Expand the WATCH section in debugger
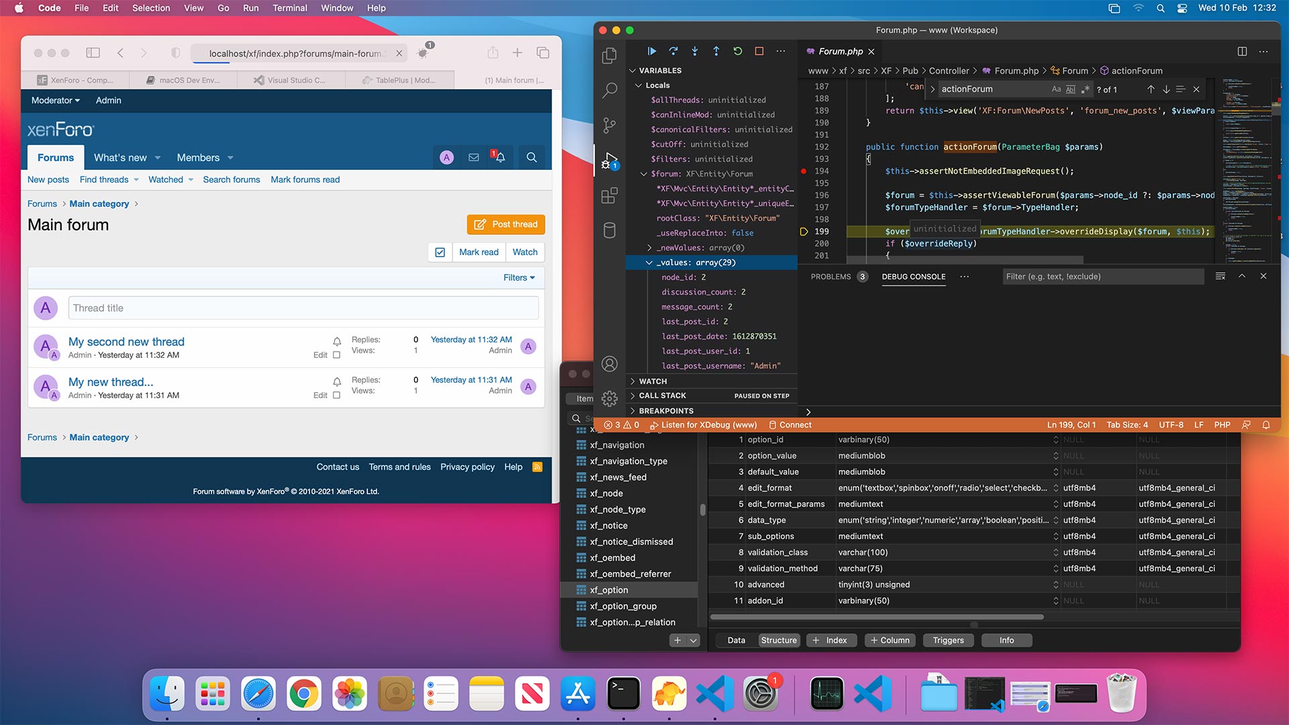 click(x=634, y=381)
